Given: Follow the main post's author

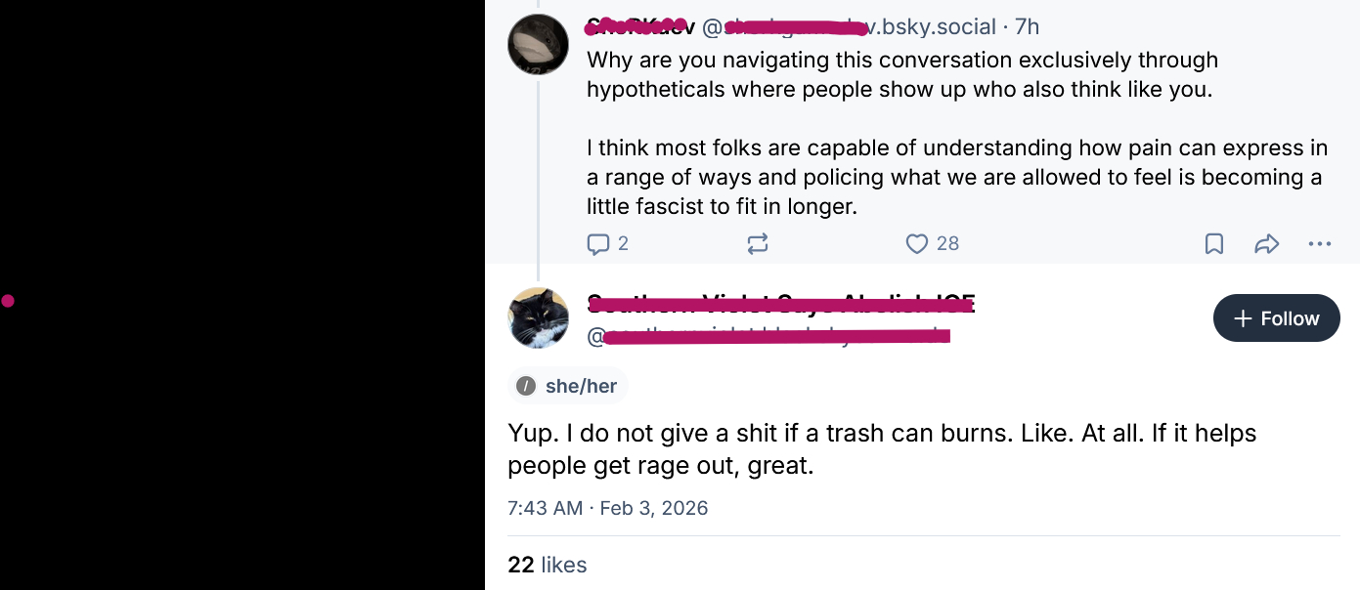Looking at the screenshot, I should pyautogui.click(x=1276, y=318).
